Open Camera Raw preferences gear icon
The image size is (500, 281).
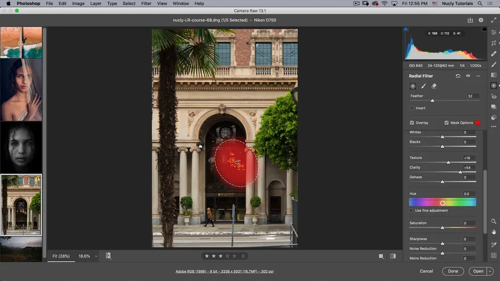click(x=481, y=20)
